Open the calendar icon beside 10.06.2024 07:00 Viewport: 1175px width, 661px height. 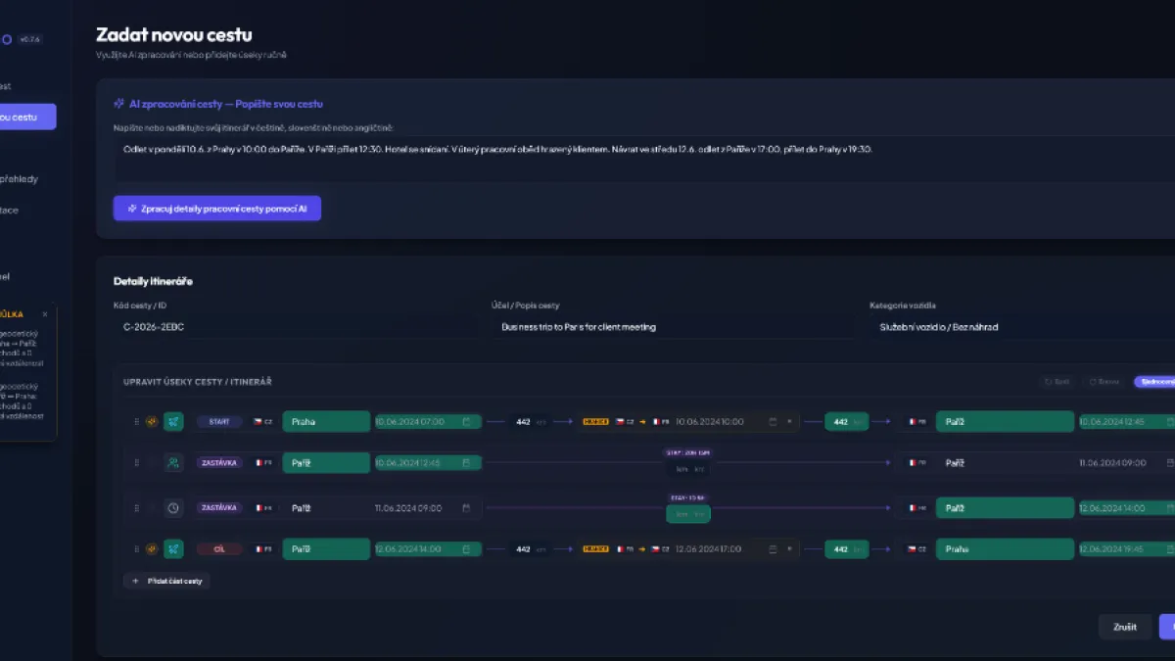click(466, 422)
